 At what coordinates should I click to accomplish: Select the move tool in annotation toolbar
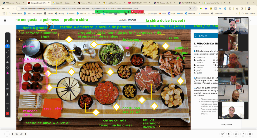7,41
